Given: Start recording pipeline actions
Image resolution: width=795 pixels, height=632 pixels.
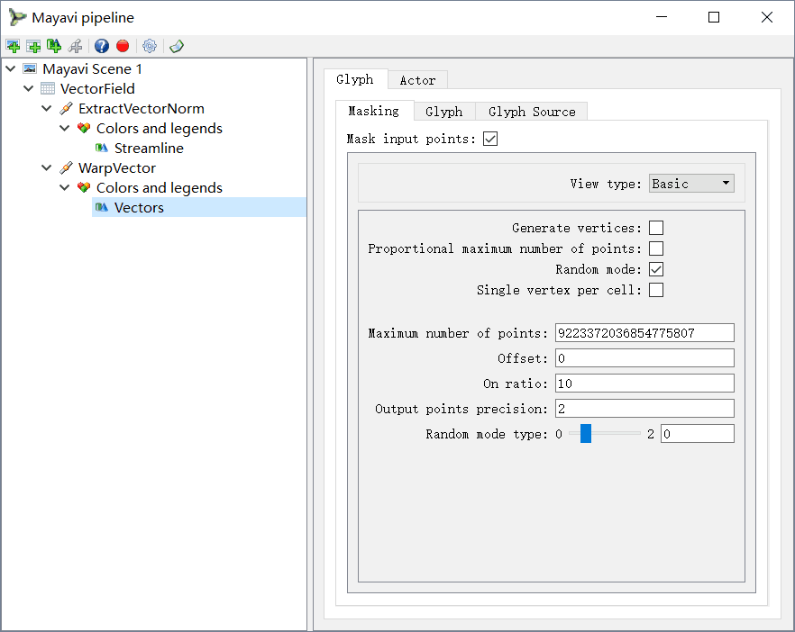Looking at the screenshot, I should click(x=122, y=46).
